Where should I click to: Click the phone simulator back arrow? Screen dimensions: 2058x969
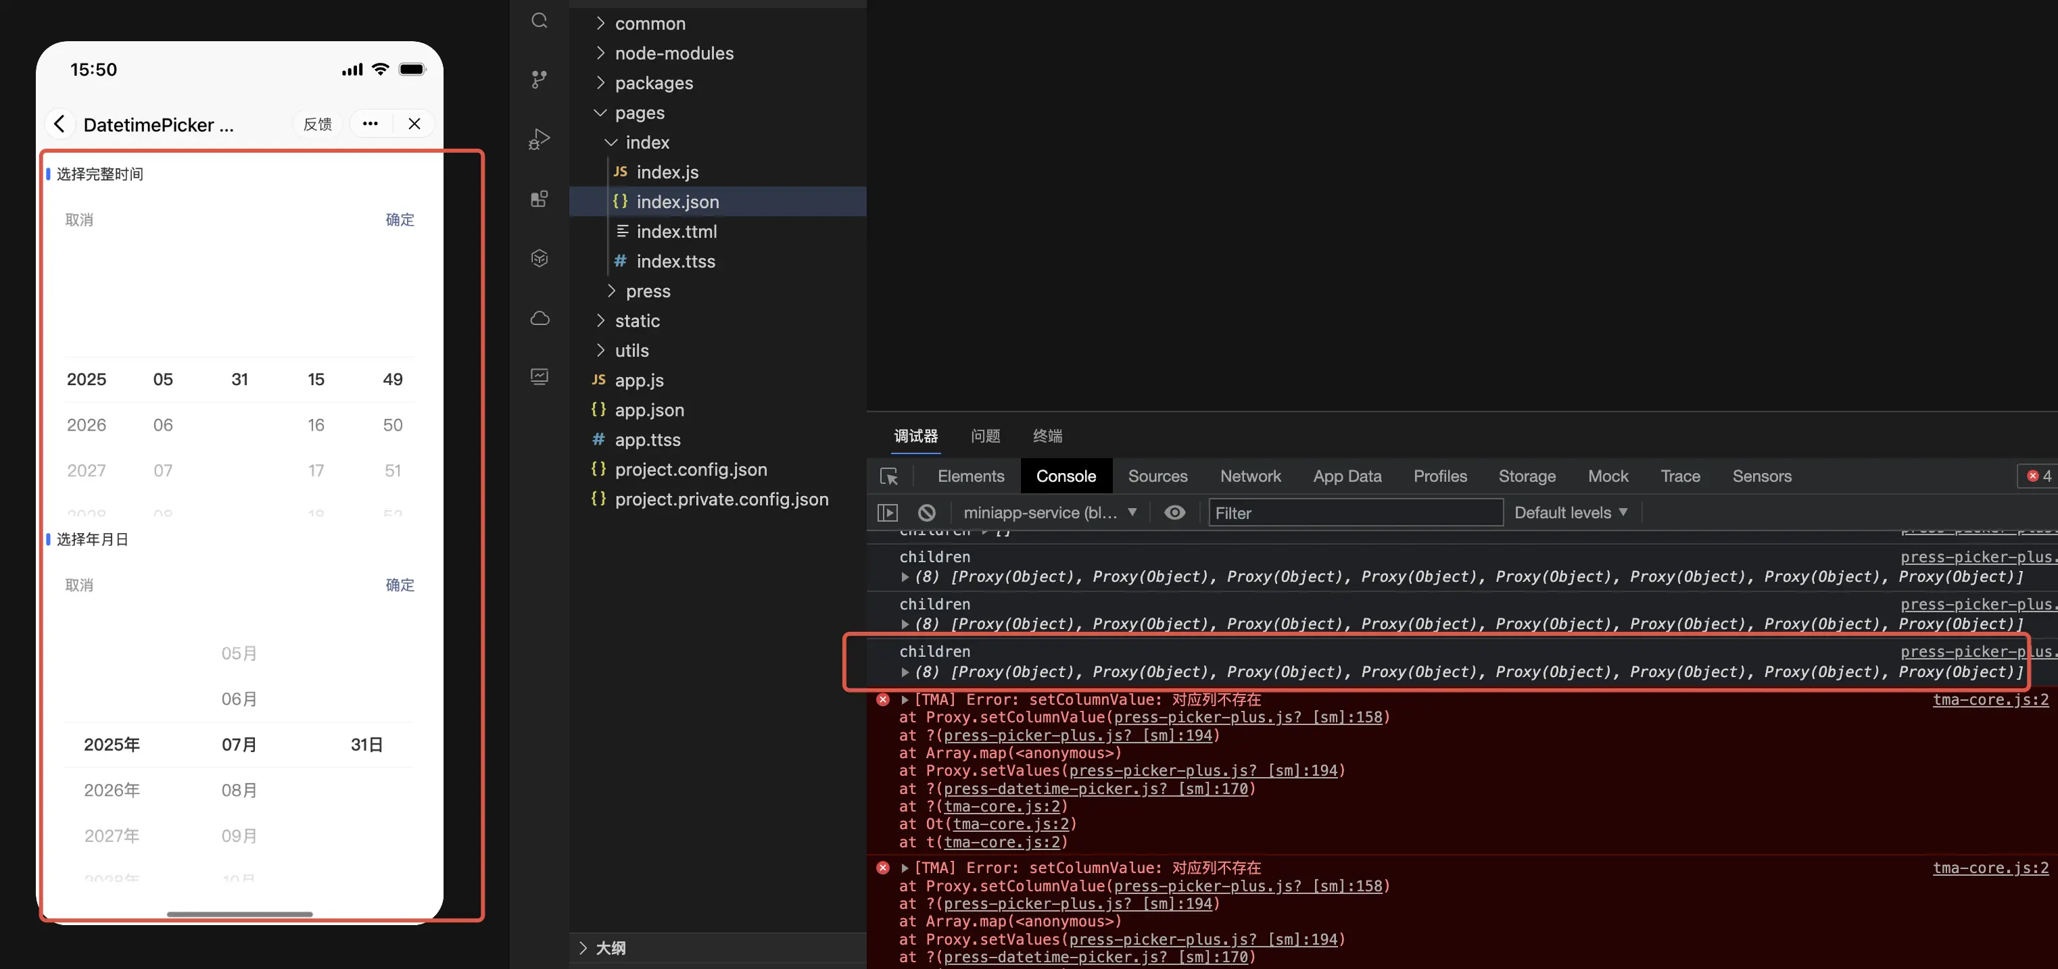[60, 124]
